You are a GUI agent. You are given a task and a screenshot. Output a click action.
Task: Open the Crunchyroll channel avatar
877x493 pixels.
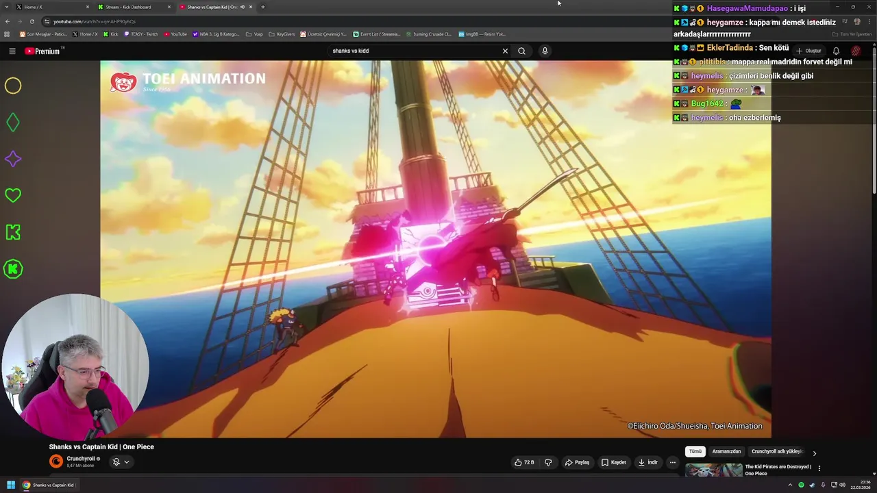(56, 462)
